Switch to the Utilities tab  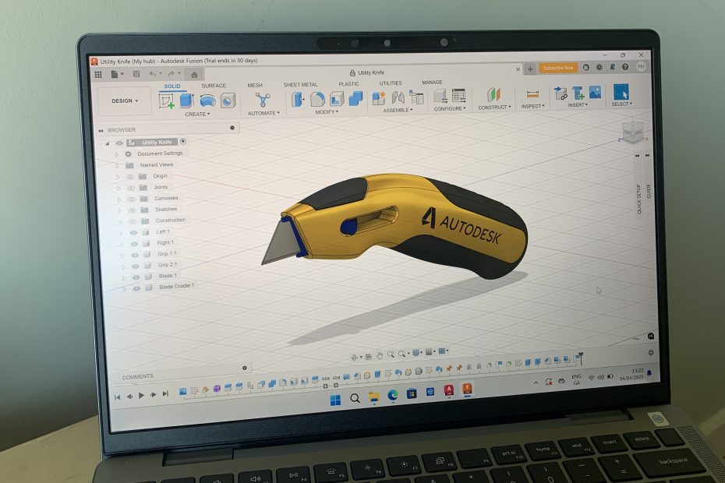point(391,83)
